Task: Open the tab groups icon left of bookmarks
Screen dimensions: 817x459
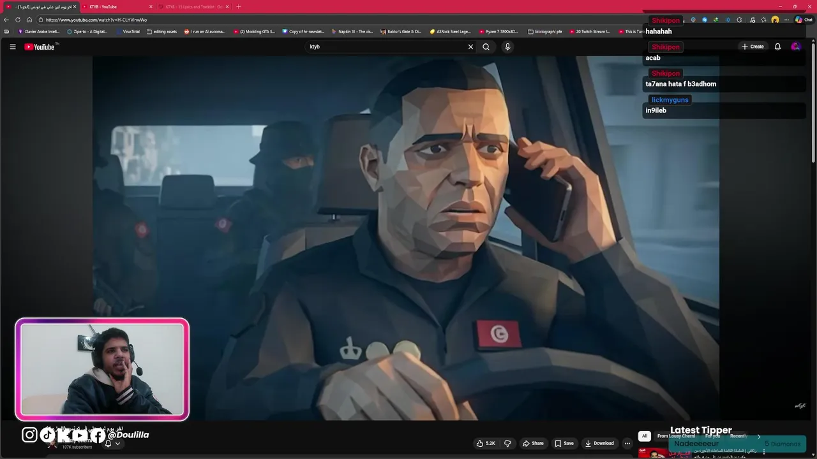Action: (6, 31)
